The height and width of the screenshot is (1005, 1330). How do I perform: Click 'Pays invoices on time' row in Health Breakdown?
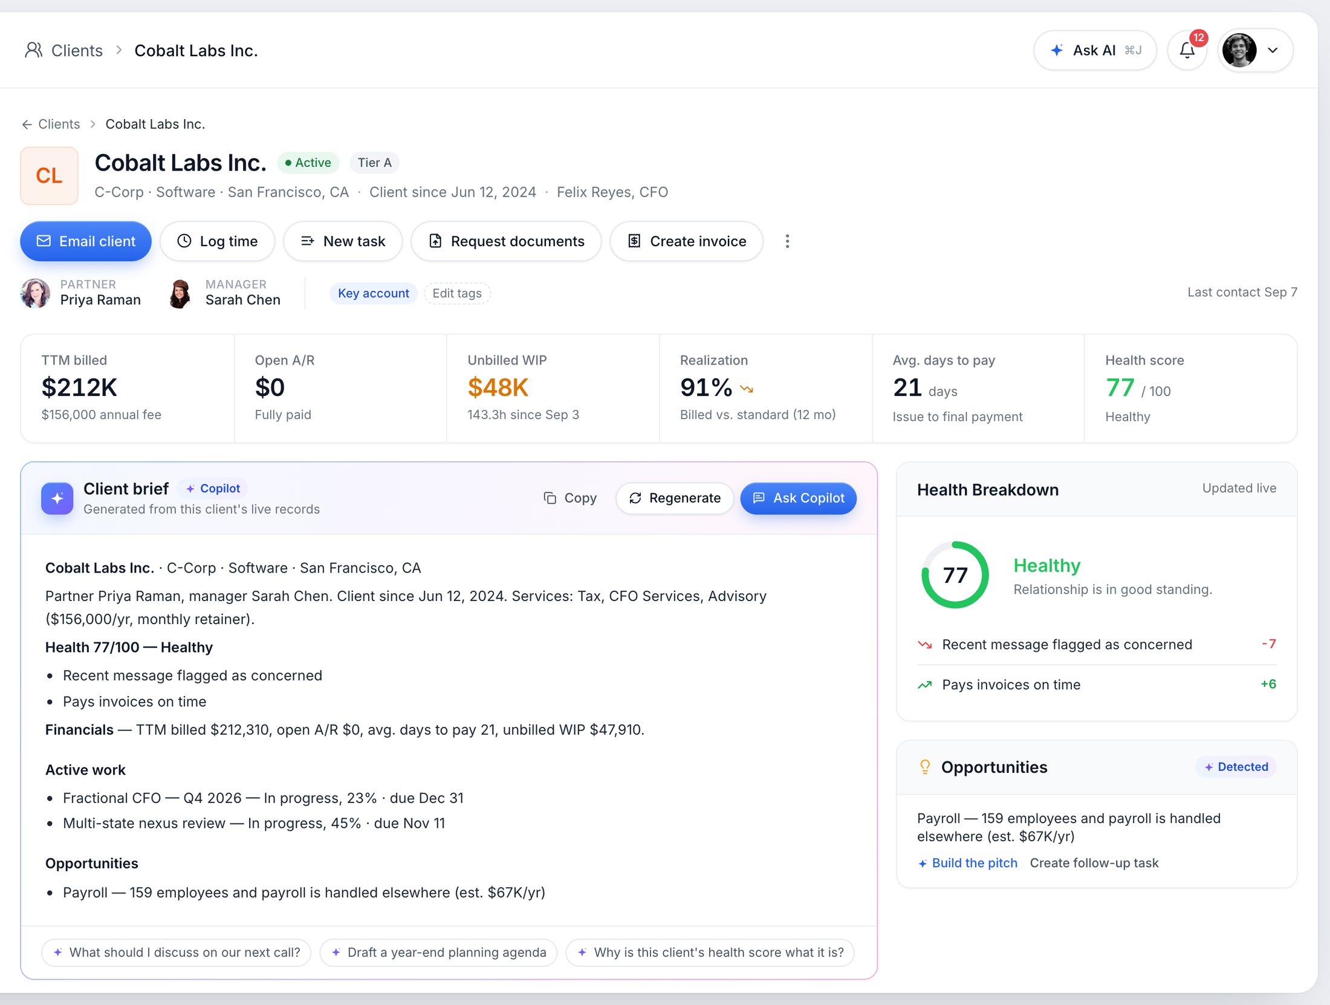pos(1097,685)
